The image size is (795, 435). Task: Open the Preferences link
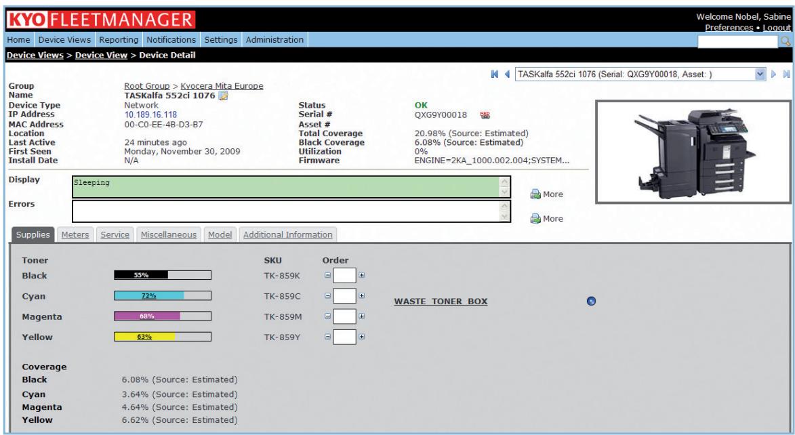tap(729, 27)
